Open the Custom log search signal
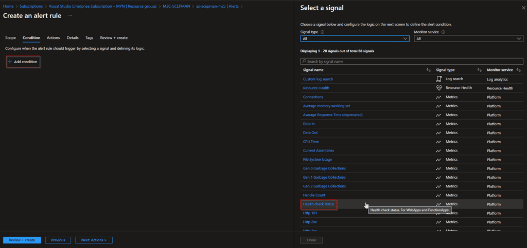This screenshot has width=527, height=248. [x=318, y=79]
